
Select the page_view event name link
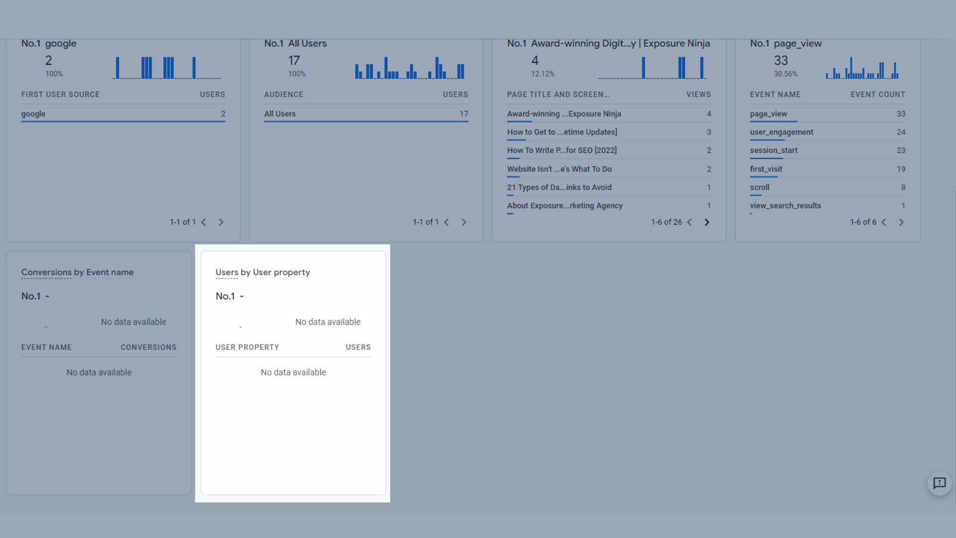pyautogui.click(x=769, y=113)
